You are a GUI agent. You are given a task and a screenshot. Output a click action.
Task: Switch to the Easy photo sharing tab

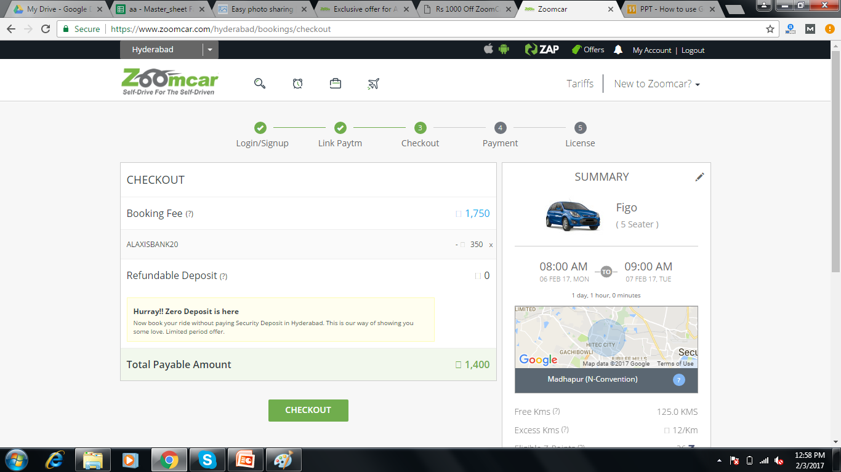coord(262,9)
